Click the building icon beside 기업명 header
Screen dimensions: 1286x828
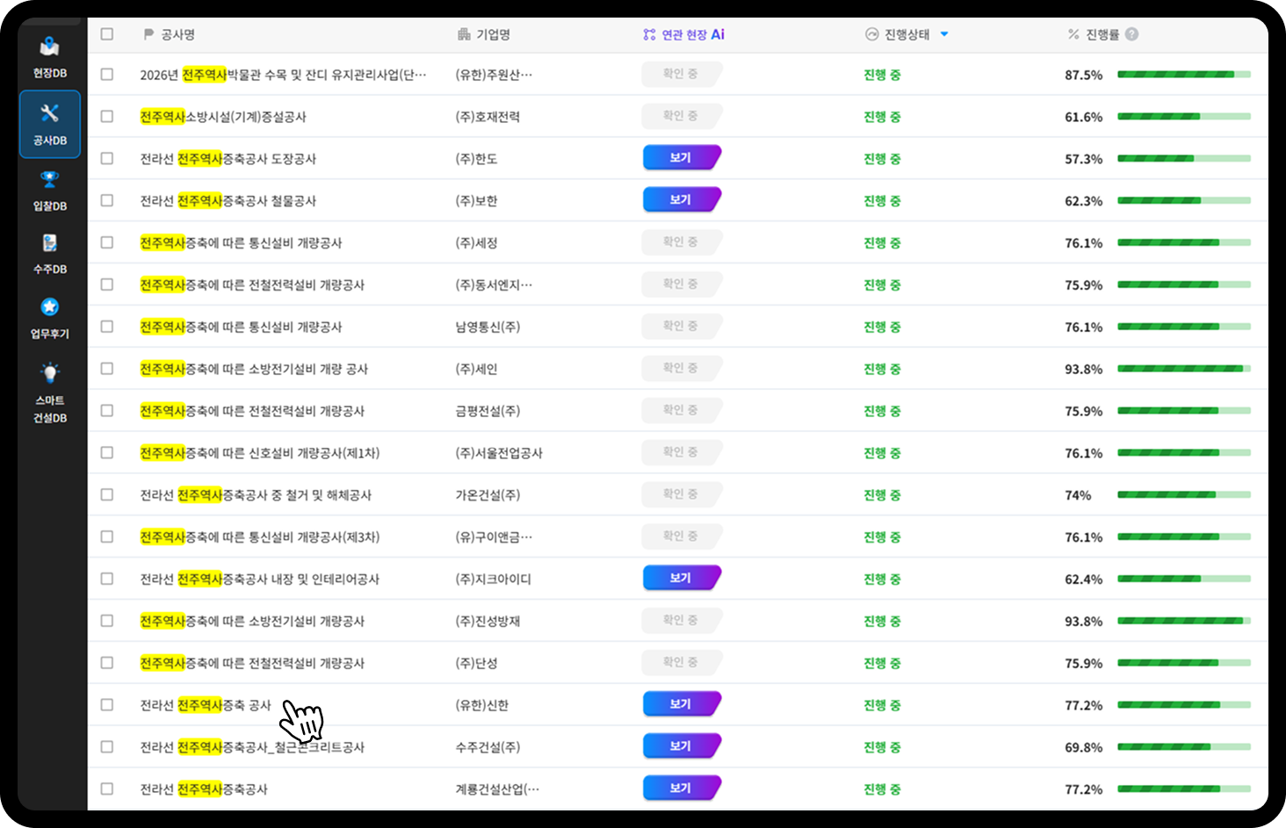(x=464, y=34)
